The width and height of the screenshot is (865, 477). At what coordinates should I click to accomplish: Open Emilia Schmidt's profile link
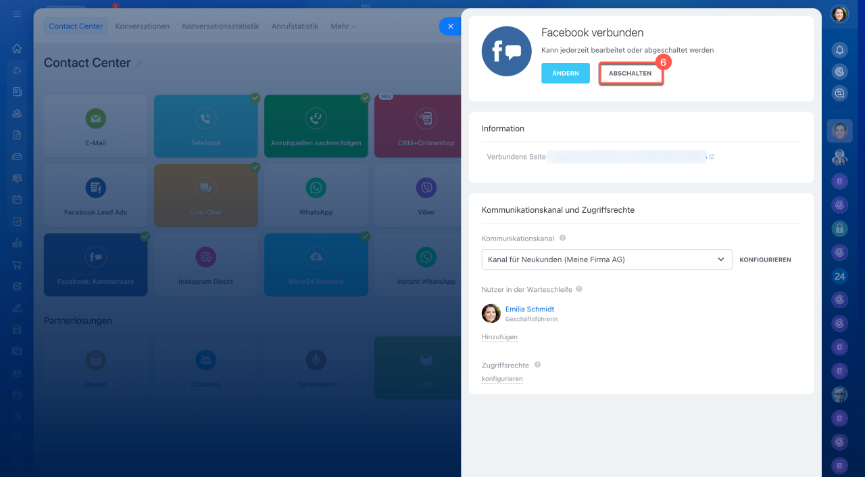(x=530, y=309)
